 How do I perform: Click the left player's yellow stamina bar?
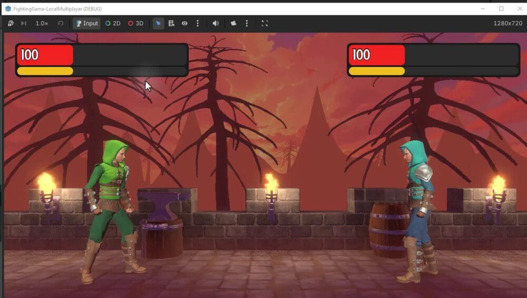pos(45,71)
